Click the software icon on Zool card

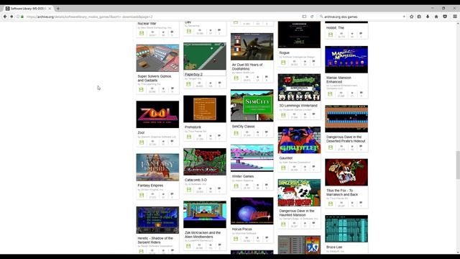pyautogui.click(x=142, y=142)
